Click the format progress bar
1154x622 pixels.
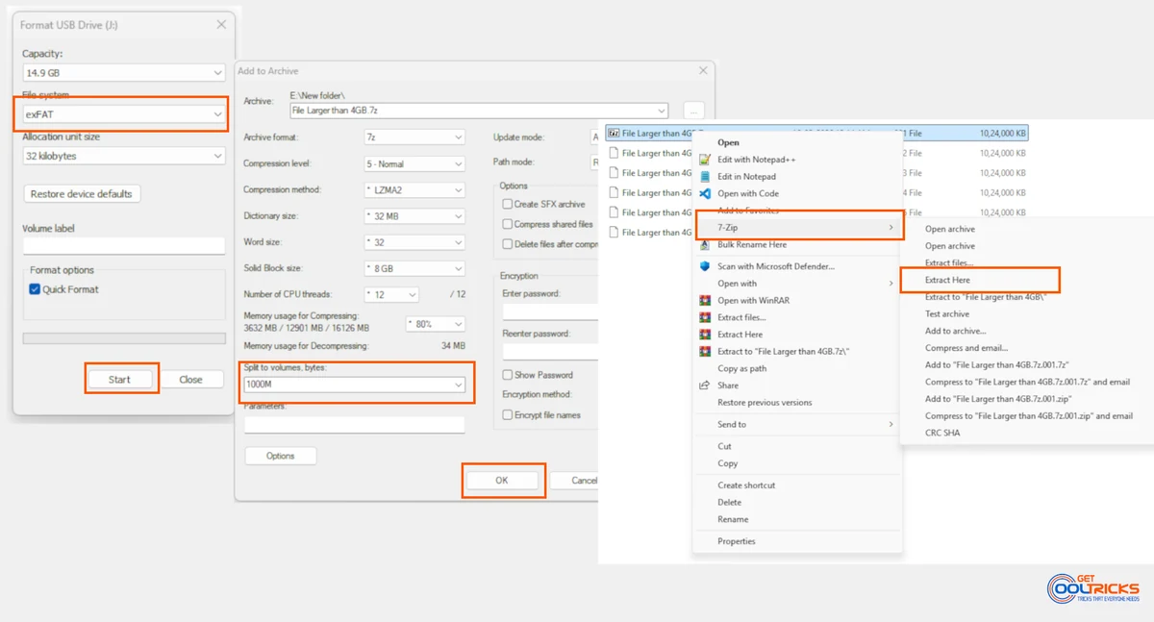pos(123,337)
